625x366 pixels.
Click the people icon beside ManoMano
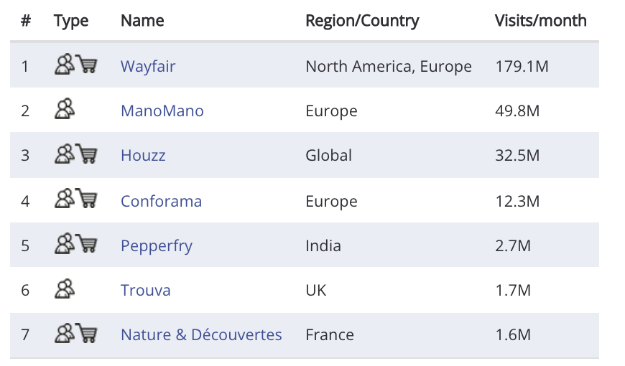(65, 109)
